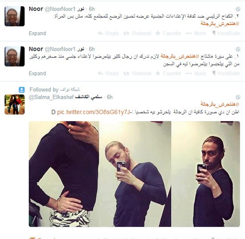
Task: Favorite the second Noor tweet
Action: (x=168, y=74)
